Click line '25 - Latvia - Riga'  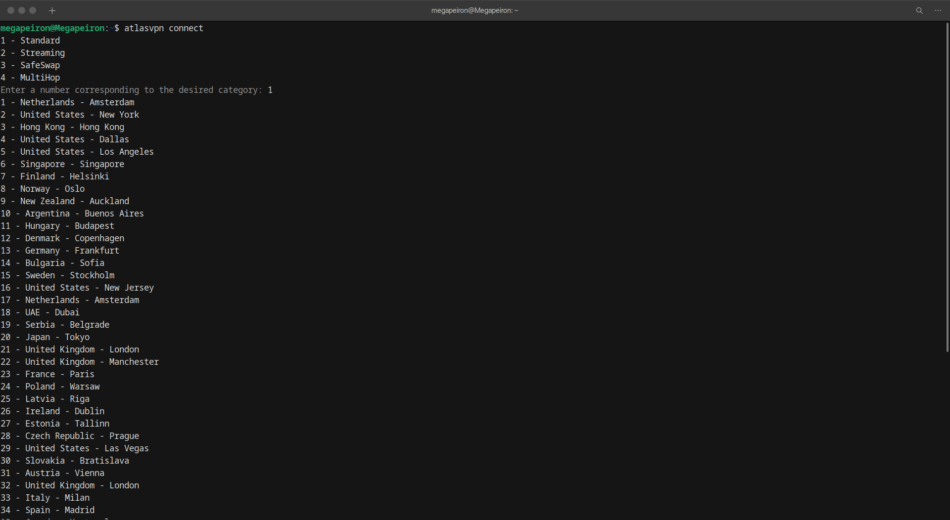tap(45, 399)
